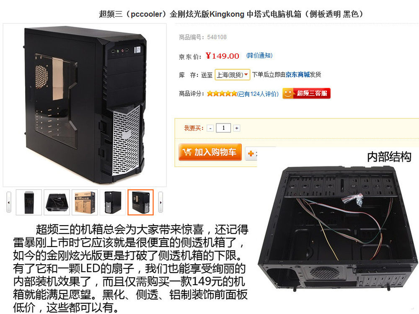Image resolution: width=419 pixels, height=314 pixels.
Task: Click the 降价通知 price alert link
Action: coord(259,56)
